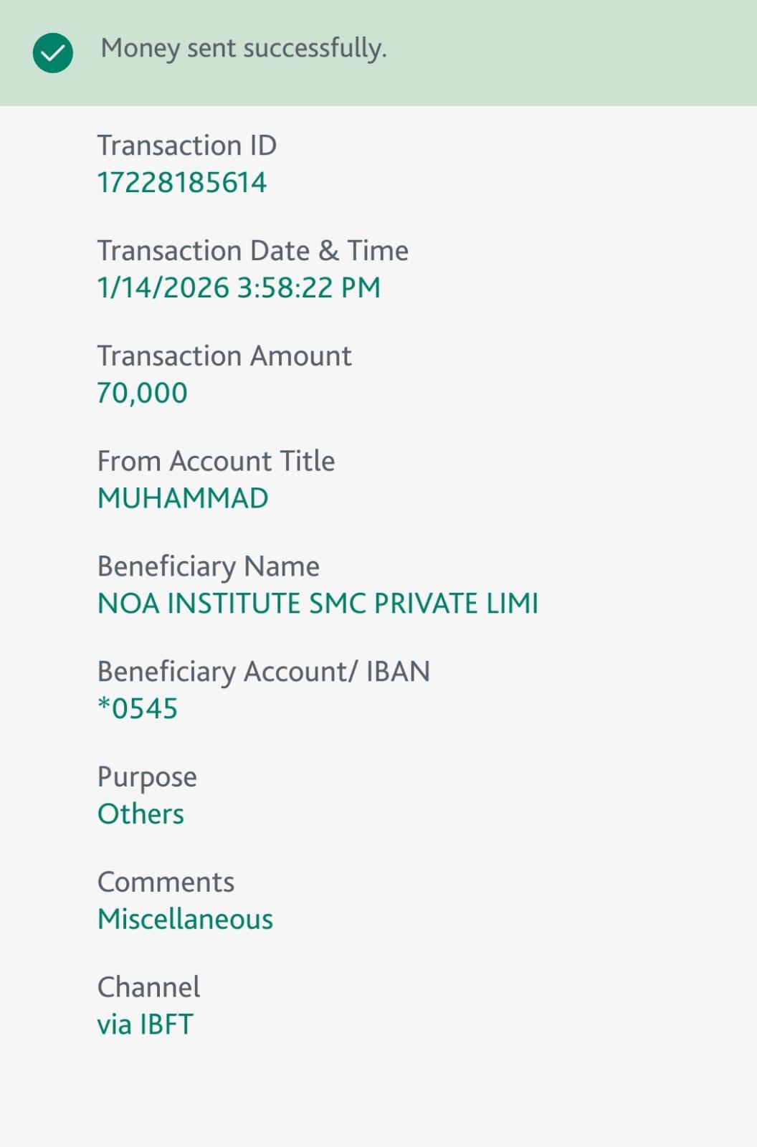
Task: Click the Channel label
Action: click(x=148, y=988)
